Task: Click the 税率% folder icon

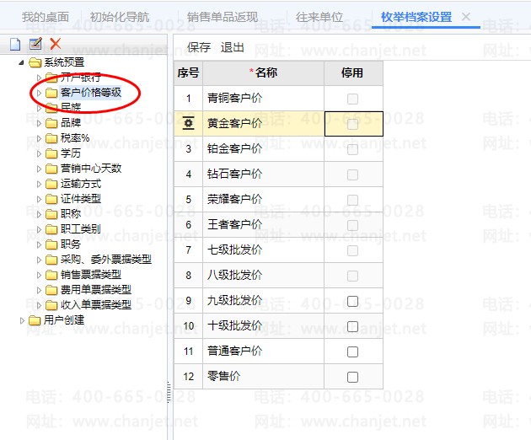Action: coord(51,138)
